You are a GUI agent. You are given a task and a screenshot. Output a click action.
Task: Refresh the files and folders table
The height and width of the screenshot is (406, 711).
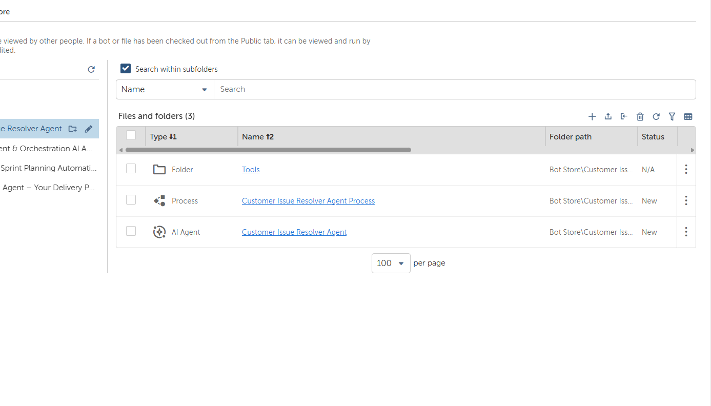pyautogui.click(x=656, y=117)
